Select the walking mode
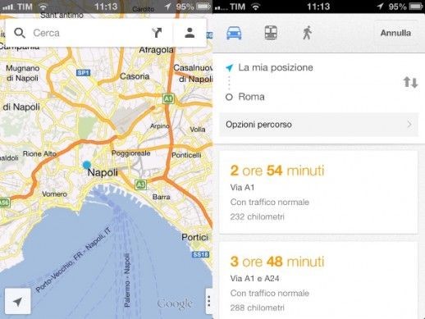 point(307,33)
